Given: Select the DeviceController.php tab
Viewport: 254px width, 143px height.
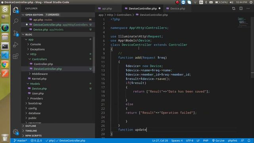Looking at the screenshot, I should (x=142, y=8).
